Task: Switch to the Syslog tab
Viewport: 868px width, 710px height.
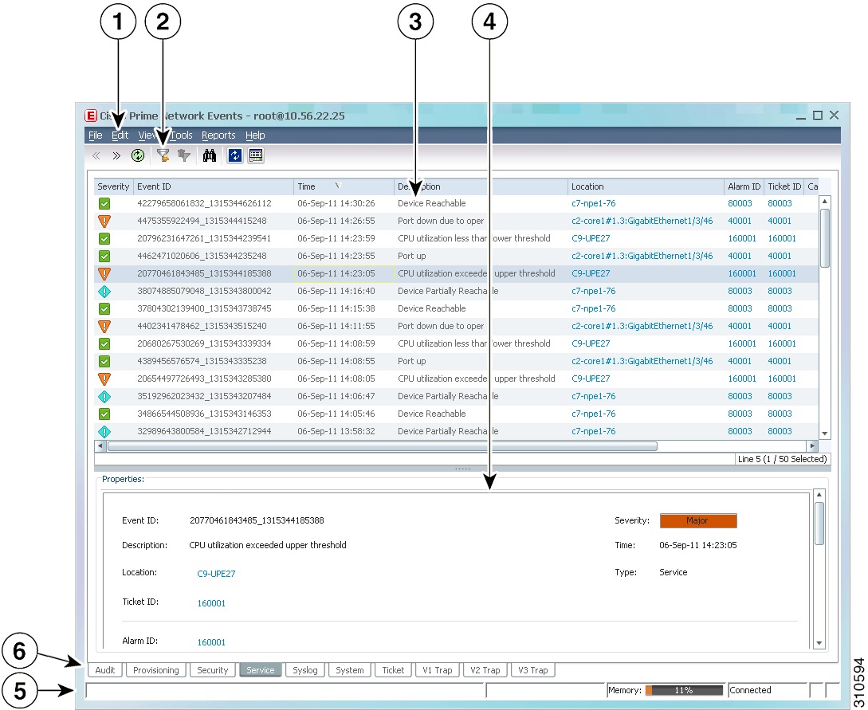Action: [305, 670]
